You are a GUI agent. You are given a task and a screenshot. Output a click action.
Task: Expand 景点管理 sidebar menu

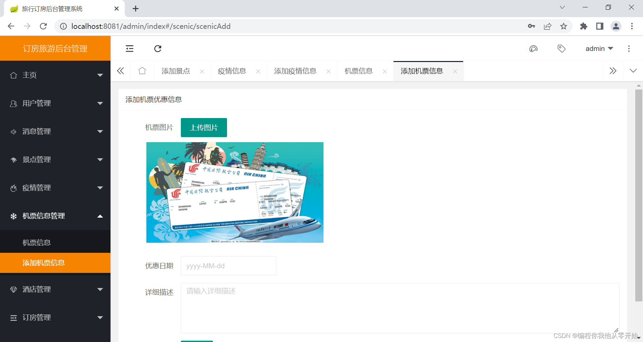55,160
